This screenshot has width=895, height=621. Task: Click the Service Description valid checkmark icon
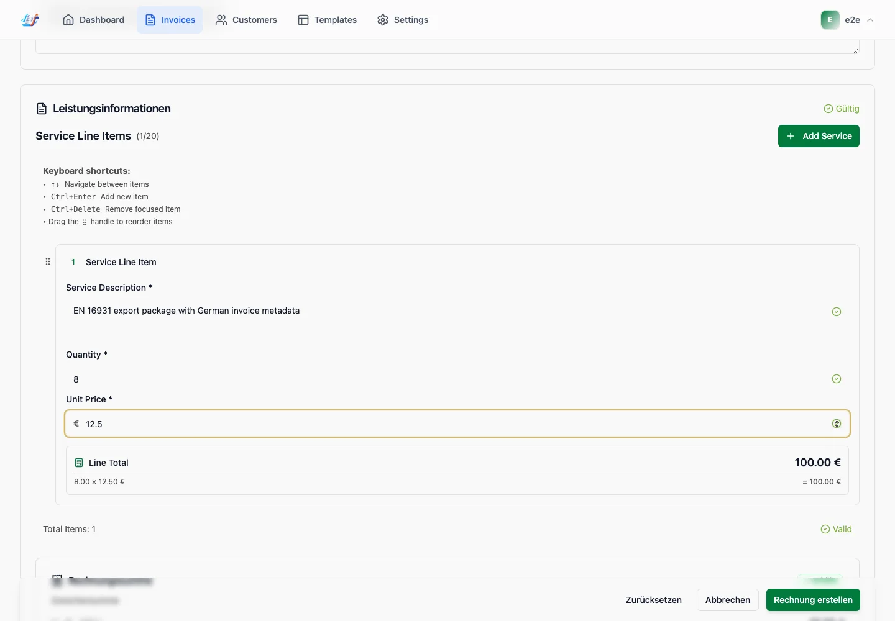click(837, 312)
